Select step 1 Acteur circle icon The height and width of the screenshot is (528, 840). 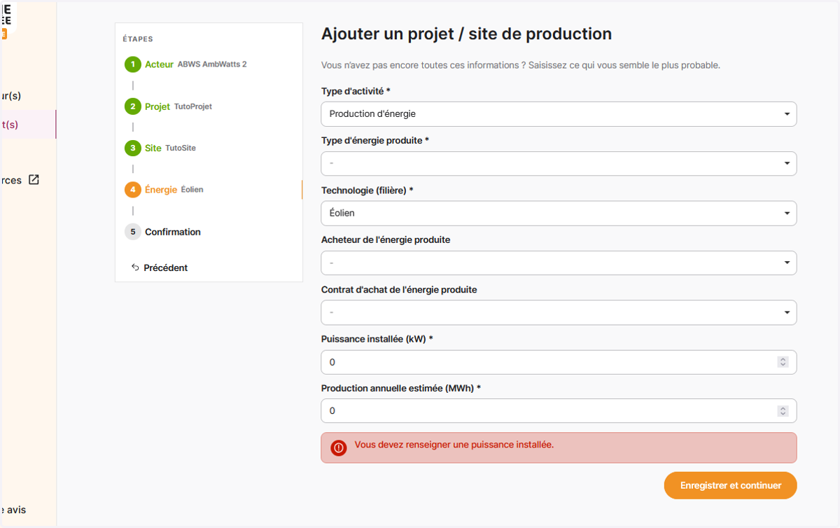[133, 64]
